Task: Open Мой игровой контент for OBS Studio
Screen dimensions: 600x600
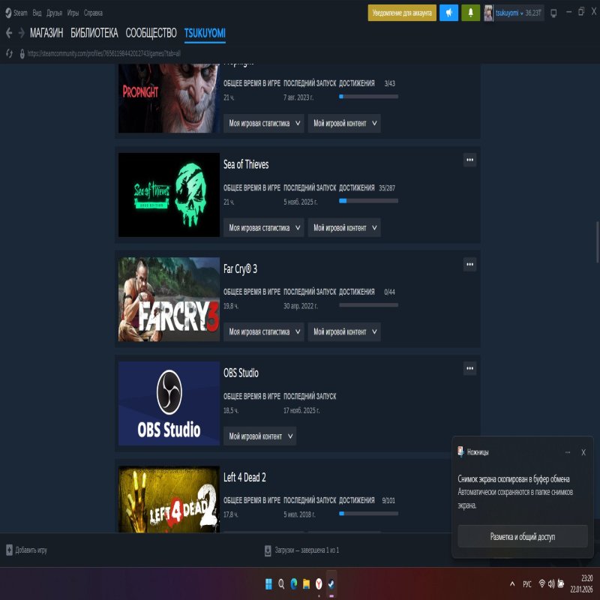Action: 259,436
